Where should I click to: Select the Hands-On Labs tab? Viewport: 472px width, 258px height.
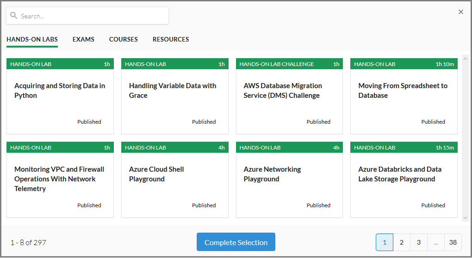(32, 39)
